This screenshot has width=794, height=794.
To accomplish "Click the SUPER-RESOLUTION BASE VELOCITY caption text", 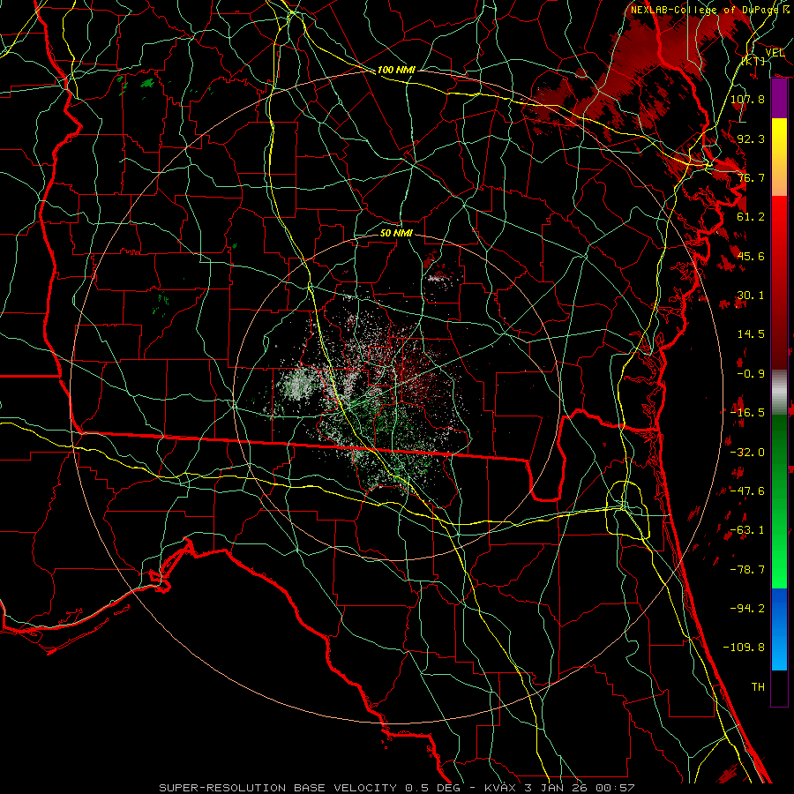I will click(x=278, y=788).
